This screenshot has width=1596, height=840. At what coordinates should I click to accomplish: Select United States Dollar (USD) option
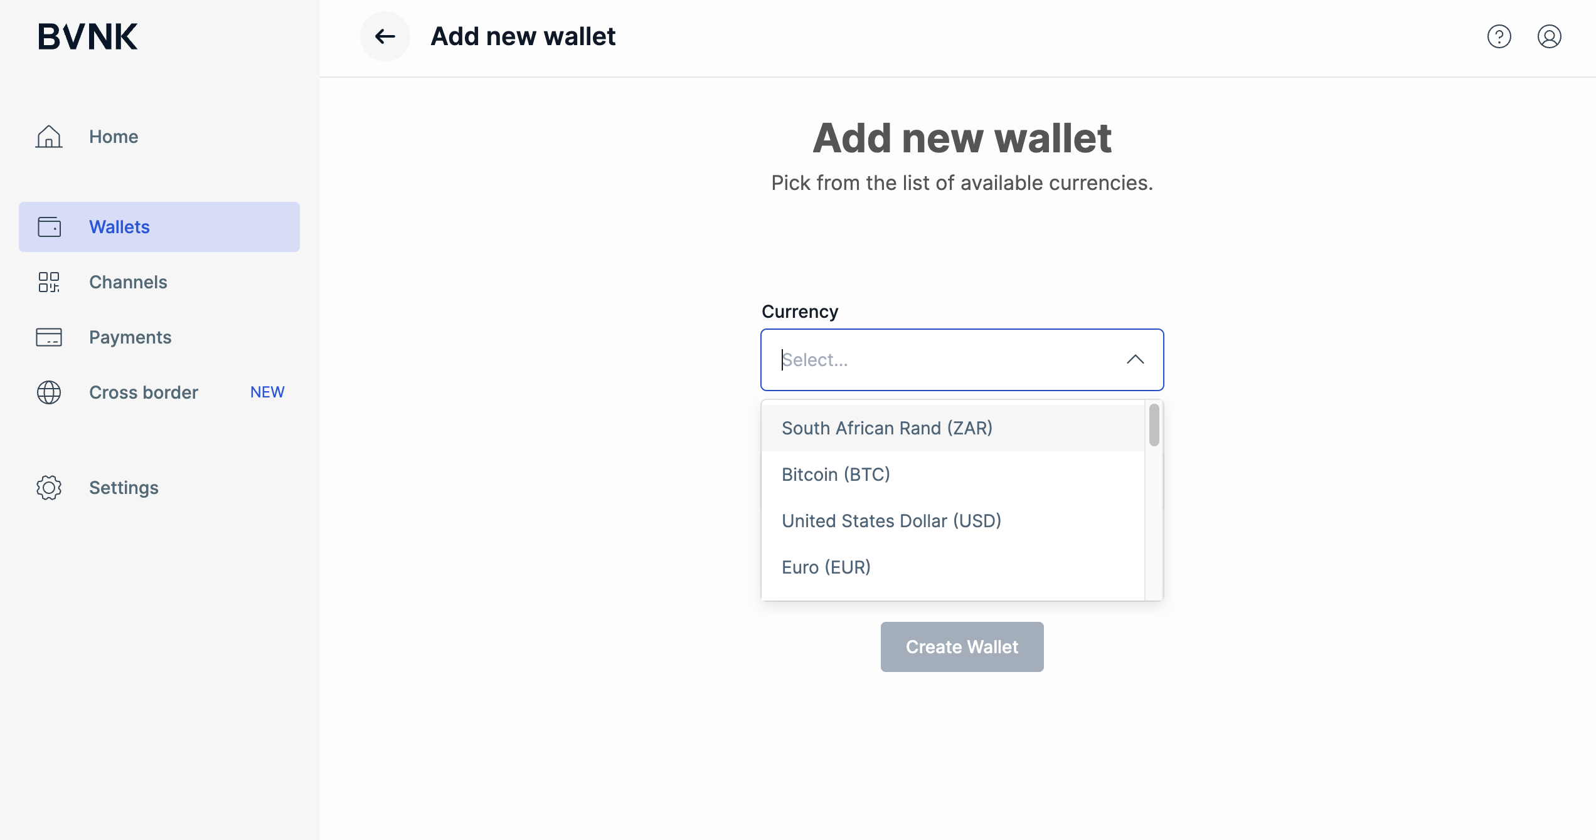click(891, 520)
